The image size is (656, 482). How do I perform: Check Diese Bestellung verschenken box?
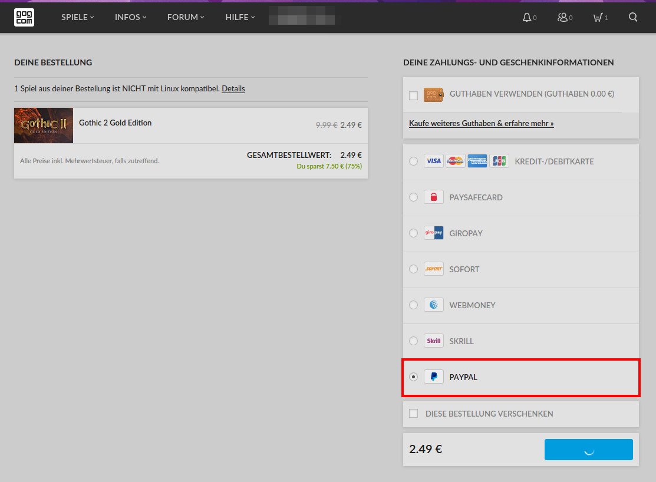point(413,414)
